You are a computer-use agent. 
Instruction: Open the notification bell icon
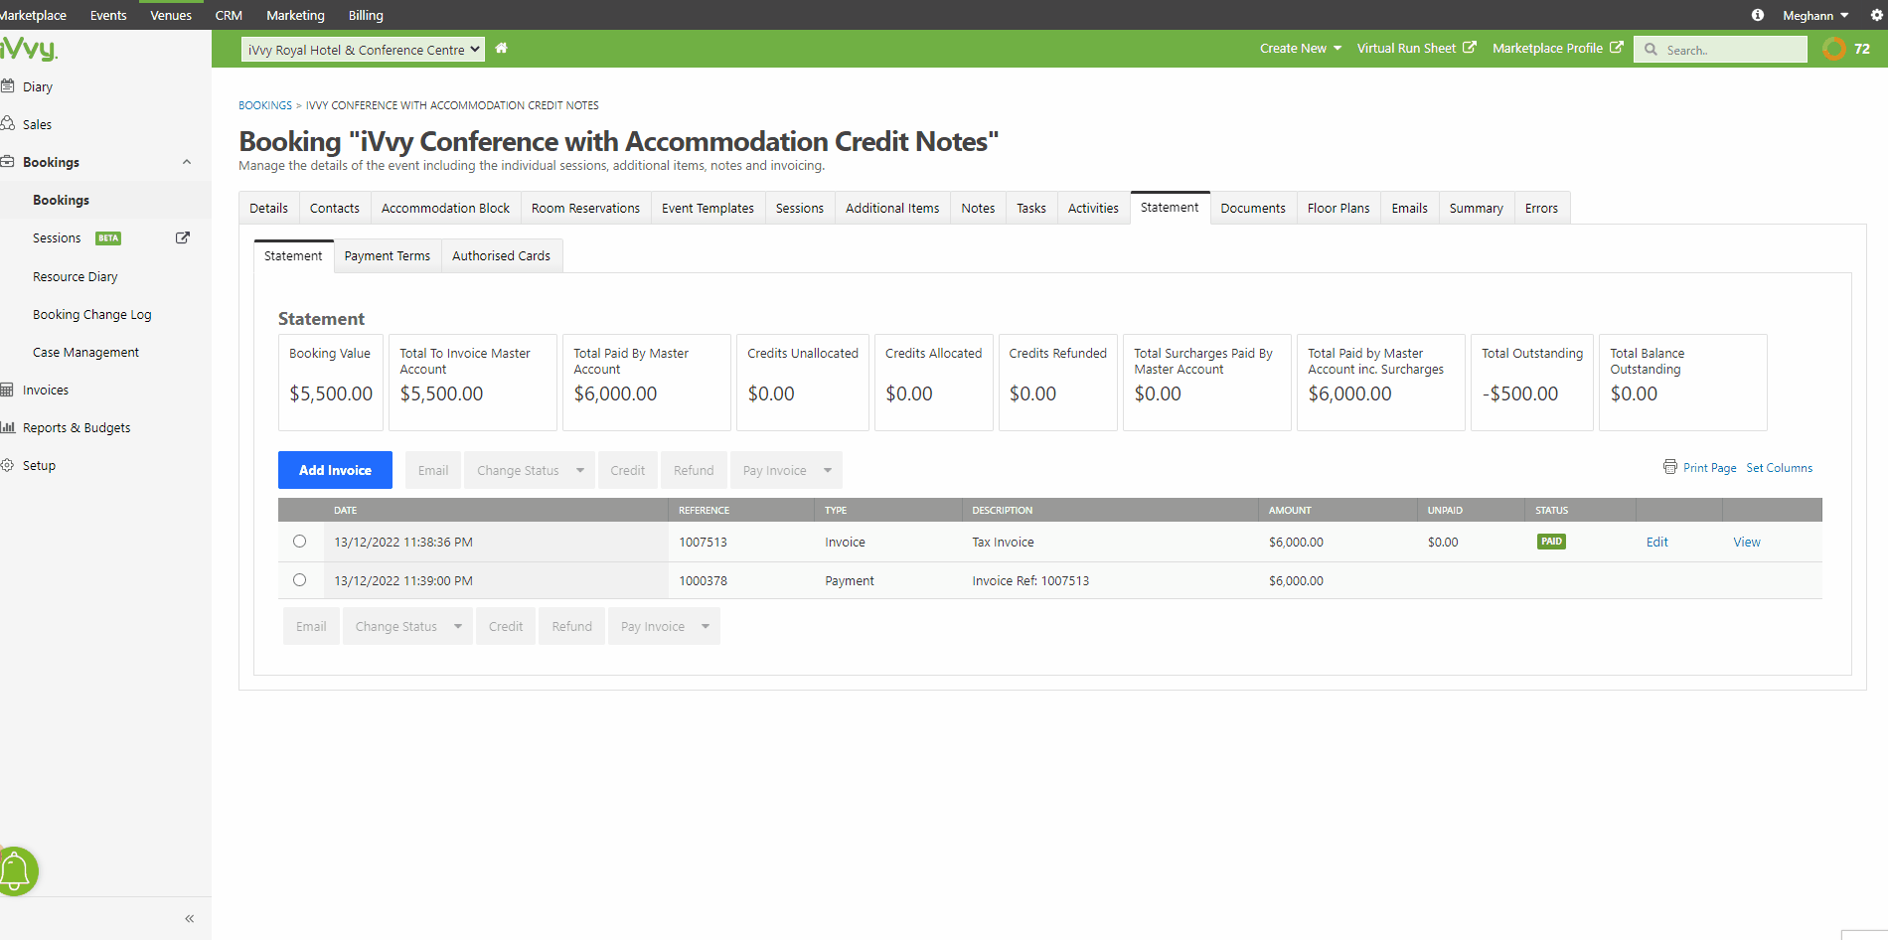click(x=15, y=871)
